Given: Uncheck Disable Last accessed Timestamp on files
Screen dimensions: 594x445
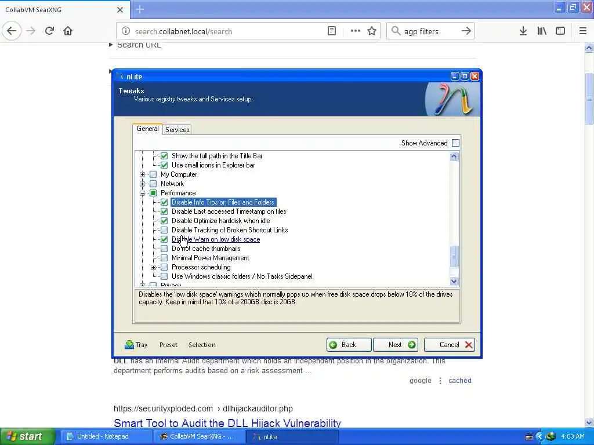Looking at the screenshot, I should (164, 211).
